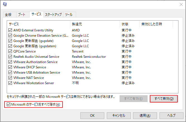Uncheck AMD External Events Utility service
Image resolution: width=186 pixels, height=122 pixels.
(10, 30)
